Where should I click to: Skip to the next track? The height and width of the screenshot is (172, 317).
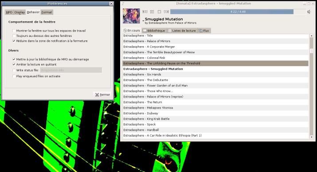166,12
